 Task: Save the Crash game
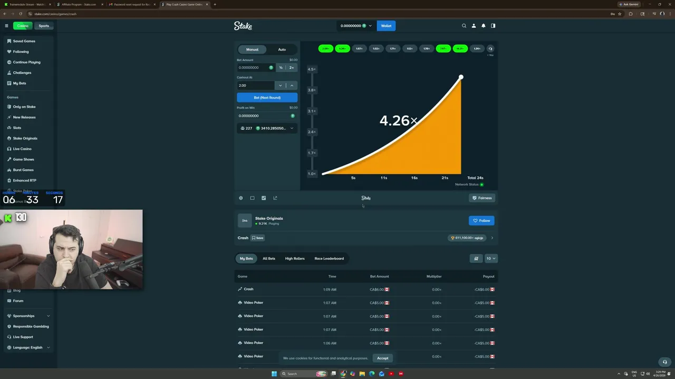tap(258, 238)
